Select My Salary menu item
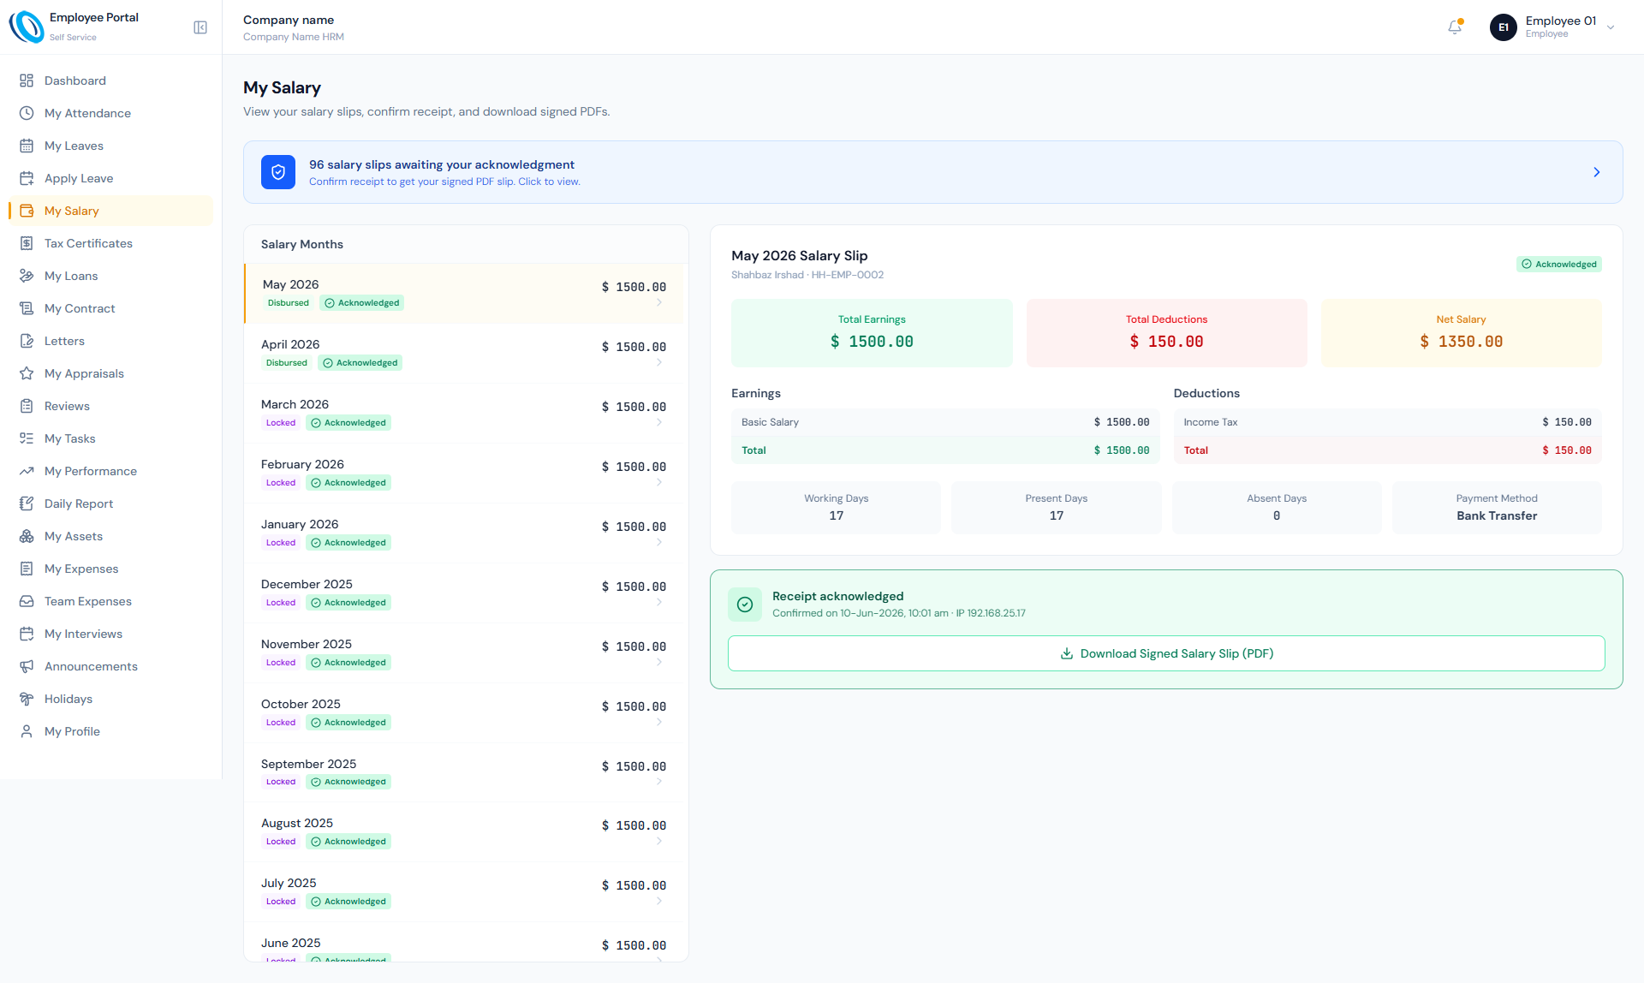Screen dimensions: 1644x983 (x=110, y=211)
